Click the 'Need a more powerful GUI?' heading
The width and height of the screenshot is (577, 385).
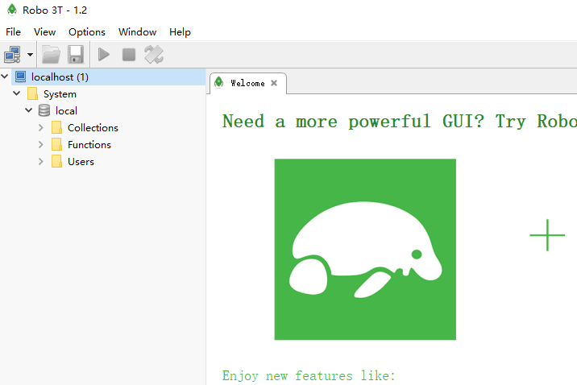(x=353, y=122)
